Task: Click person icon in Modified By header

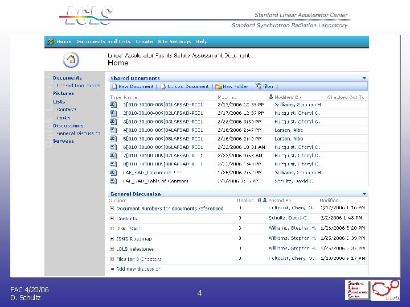Action: click(271, 97)
